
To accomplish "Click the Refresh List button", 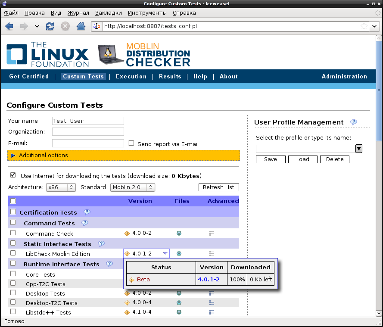I will (x=218, y=187).
